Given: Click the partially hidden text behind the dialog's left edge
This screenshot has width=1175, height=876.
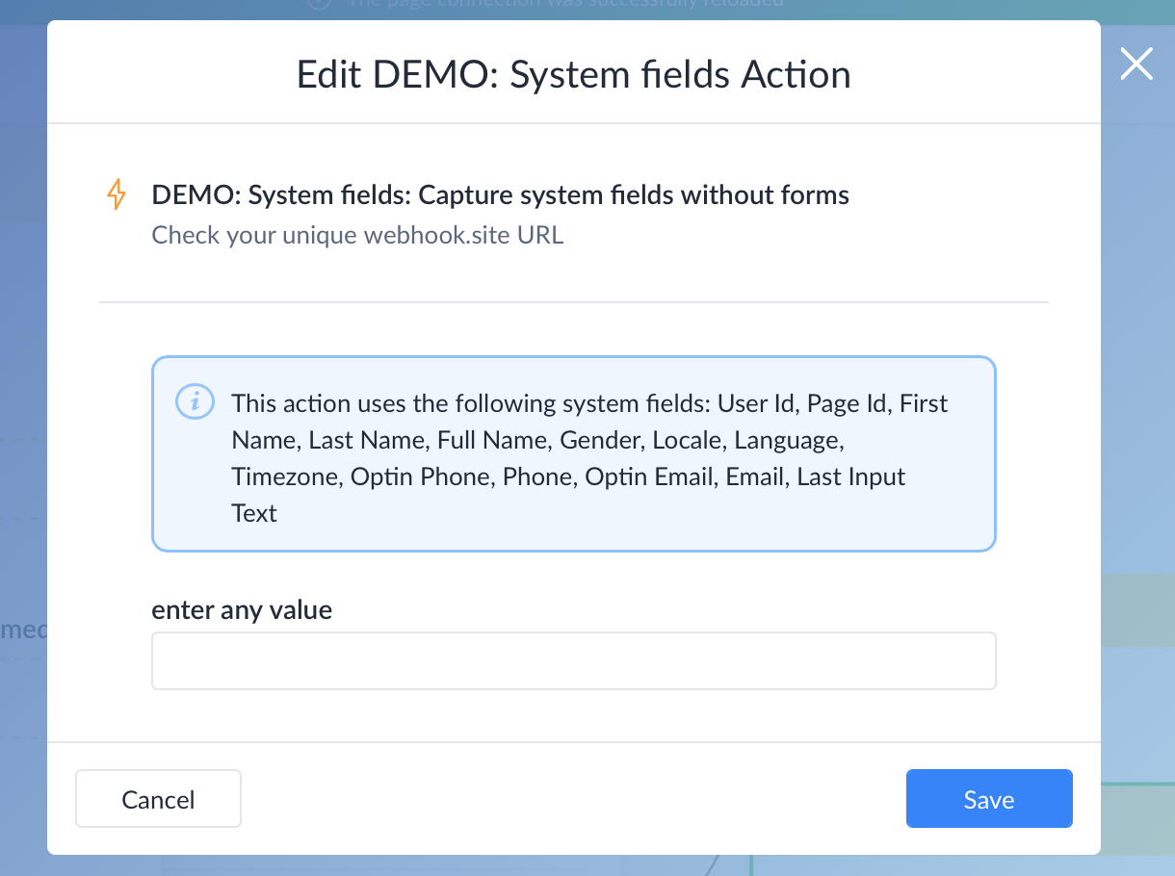Looking at the screenshot, I should click(23, 631).
